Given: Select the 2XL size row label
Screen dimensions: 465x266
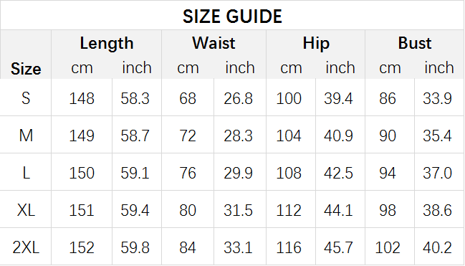Looking at the screenshot, I should tap(26, 247).
